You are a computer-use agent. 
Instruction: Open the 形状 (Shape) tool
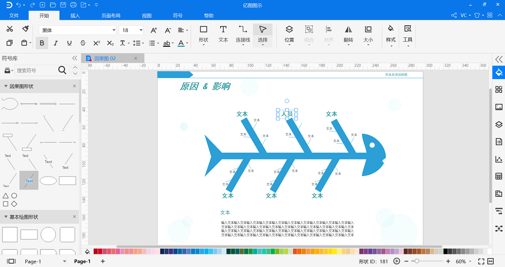point(203,34)
